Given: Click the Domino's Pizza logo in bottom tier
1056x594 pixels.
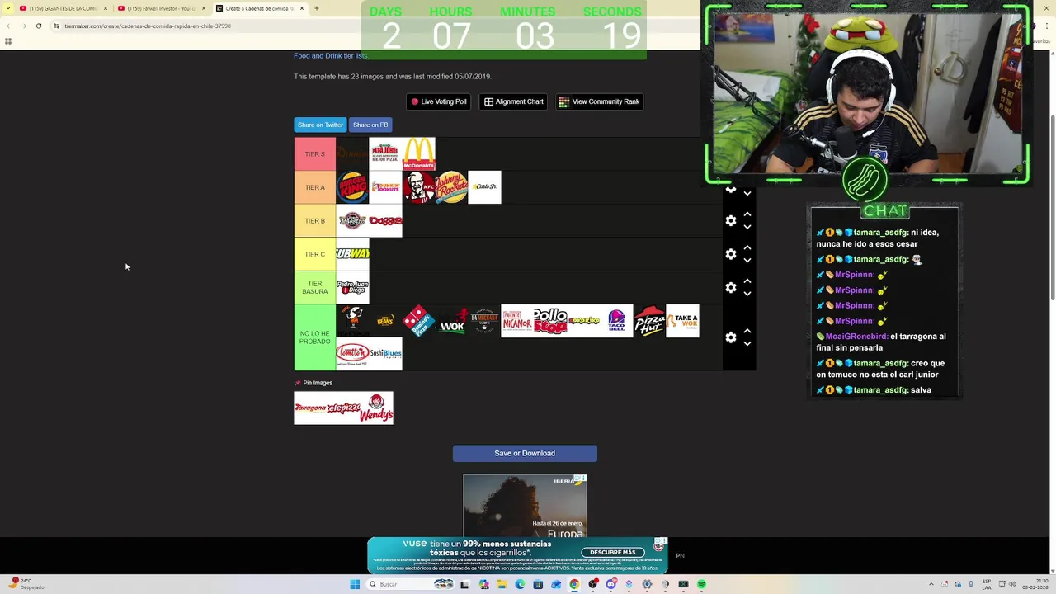Looking at the screenshot, I should pyautogui.click(x=418, y=321).
